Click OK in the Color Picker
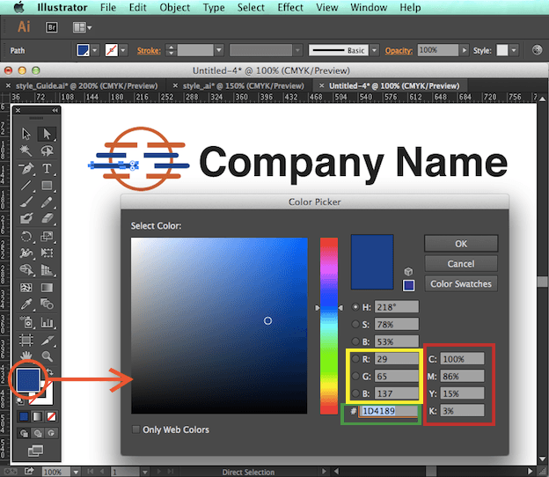549x477 pixels. click(x=461, y=244)
